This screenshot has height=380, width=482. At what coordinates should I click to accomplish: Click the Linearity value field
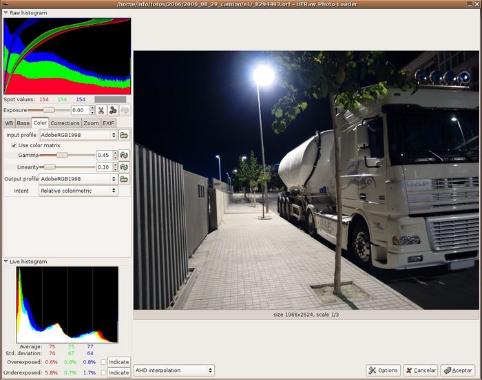[x=104, y=167]
